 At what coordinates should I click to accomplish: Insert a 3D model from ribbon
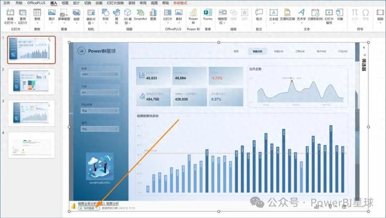[x=127, y=16]
